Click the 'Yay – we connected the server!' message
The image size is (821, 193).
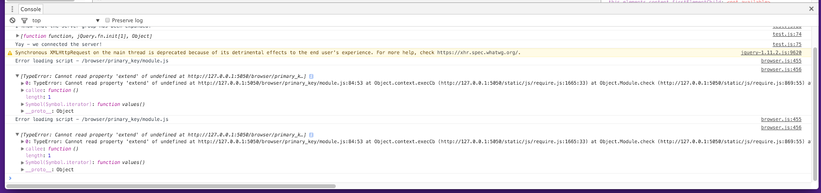pos(59,45)
